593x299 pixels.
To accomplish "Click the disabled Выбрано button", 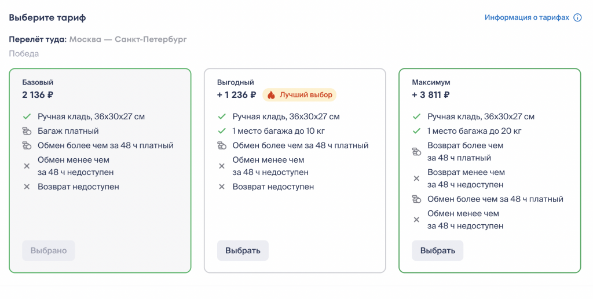I will 49,251.
